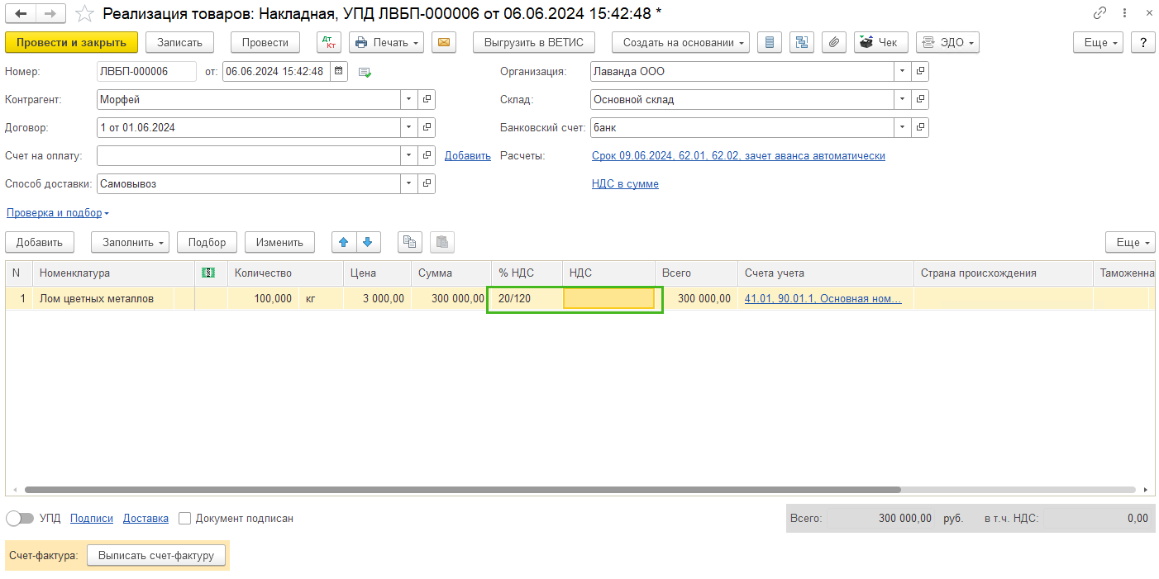Go back with the left arrow

[21, 14]
